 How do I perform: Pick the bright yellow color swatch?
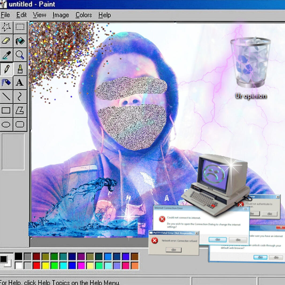click(45, 265)
